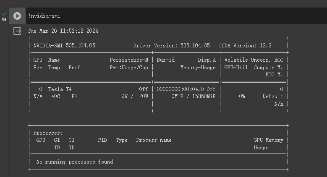Click the GPU-Util column header
Image resolution: width=327 pixels, height=177 pixels.
point(235,67)
